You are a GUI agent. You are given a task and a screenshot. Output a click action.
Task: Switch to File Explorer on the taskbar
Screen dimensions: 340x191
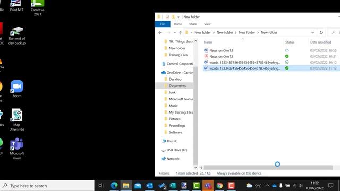pos(126,186)
